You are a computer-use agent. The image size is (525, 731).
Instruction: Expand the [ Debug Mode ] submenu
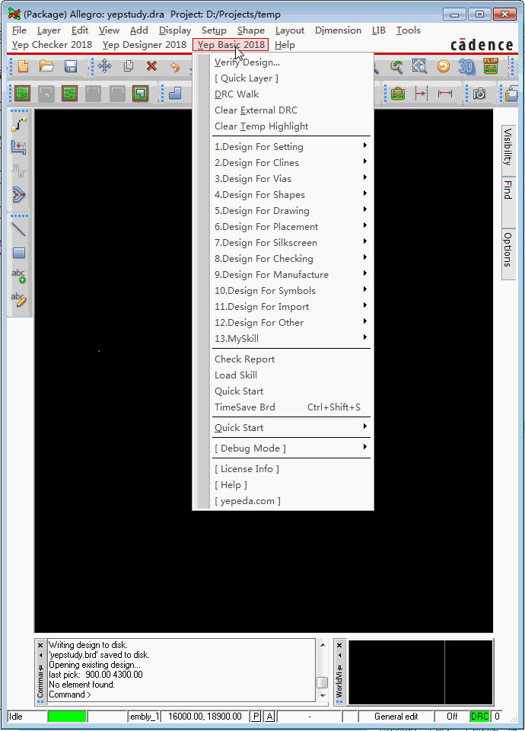[x=291, y=448]
